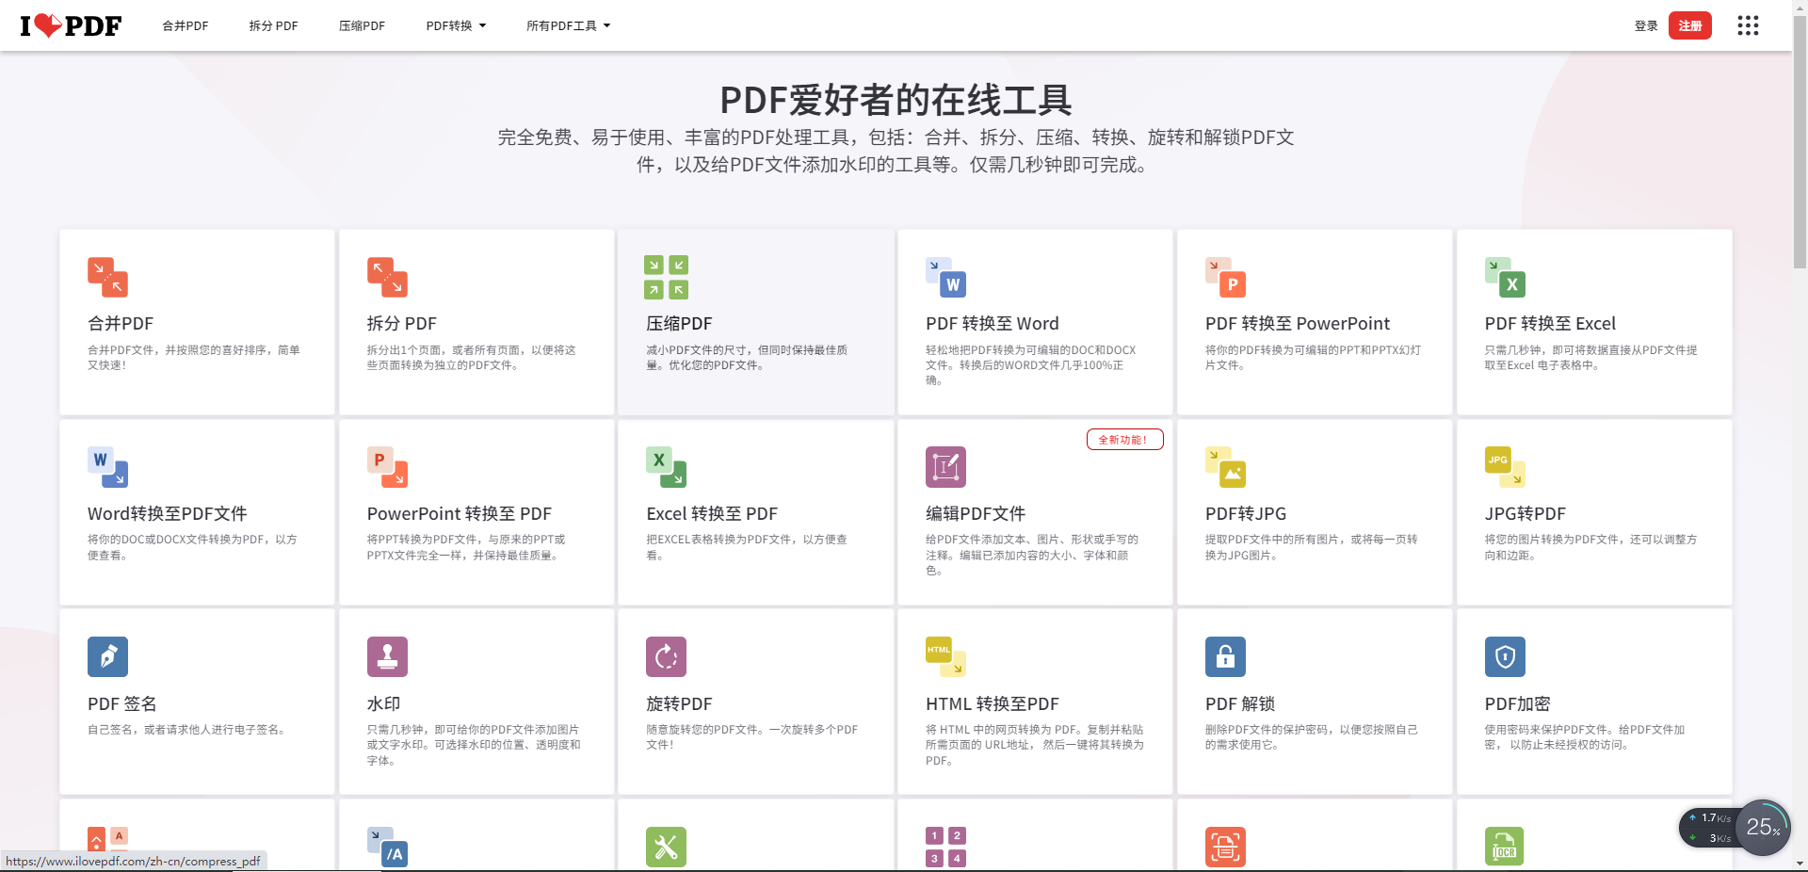Image resolution: width=1808 pixels, height=872 pixels.
Task: Click the 旋转PDF card description text
Action: (x=752, y=736)
